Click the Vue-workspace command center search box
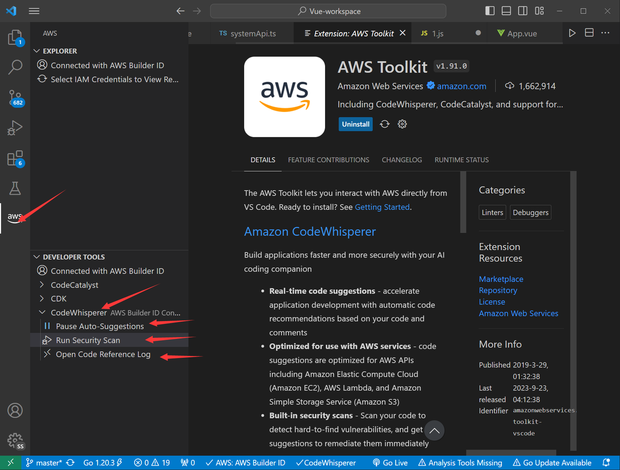Image resolution: width=620 pixels, height=470 pixels. pyautogui.click(x=328, y=11)
